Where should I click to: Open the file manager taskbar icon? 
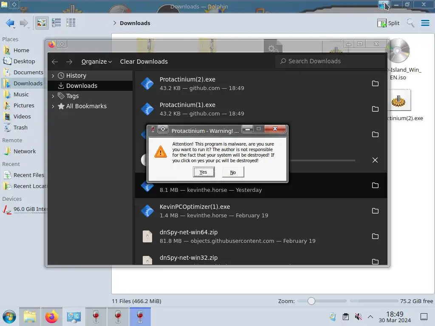tap(30, 317)
